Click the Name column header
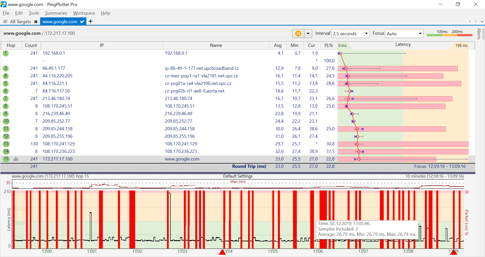 [x=216, y=45]
